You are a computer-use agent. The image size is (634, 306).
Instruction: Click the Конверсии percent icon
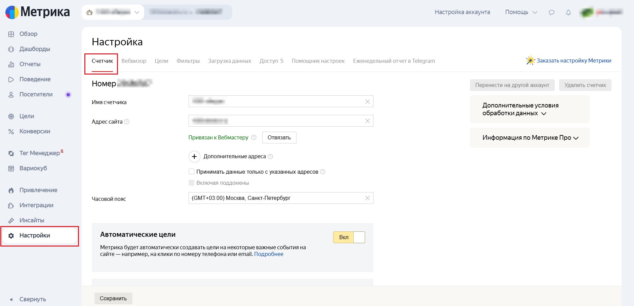11,132
